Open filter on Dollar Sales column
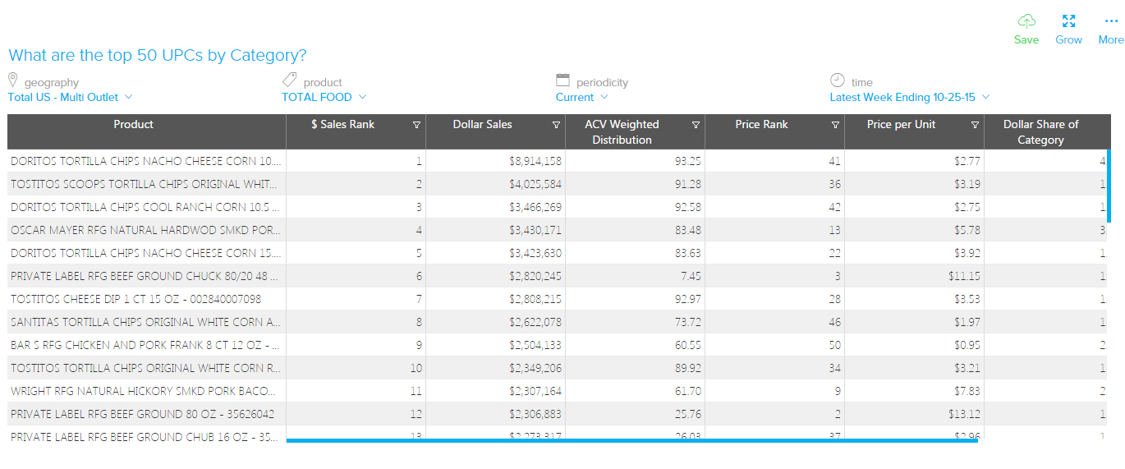The image size is (1125, 469). (x=556, y=126)
